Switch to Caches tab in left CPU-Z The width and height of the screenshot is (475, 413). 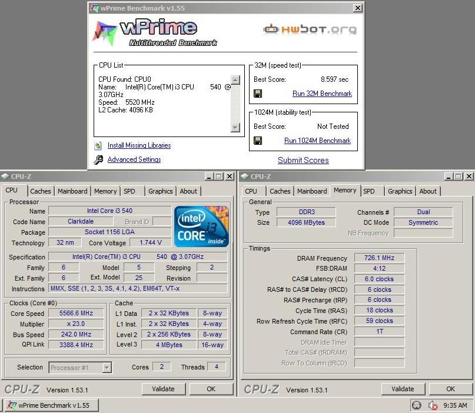click(41, 191)
